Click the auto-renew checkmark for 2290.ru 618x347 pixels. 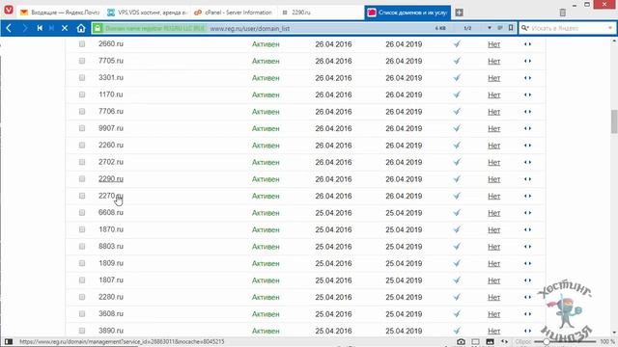pyautogui.click(x=457, y=179)
